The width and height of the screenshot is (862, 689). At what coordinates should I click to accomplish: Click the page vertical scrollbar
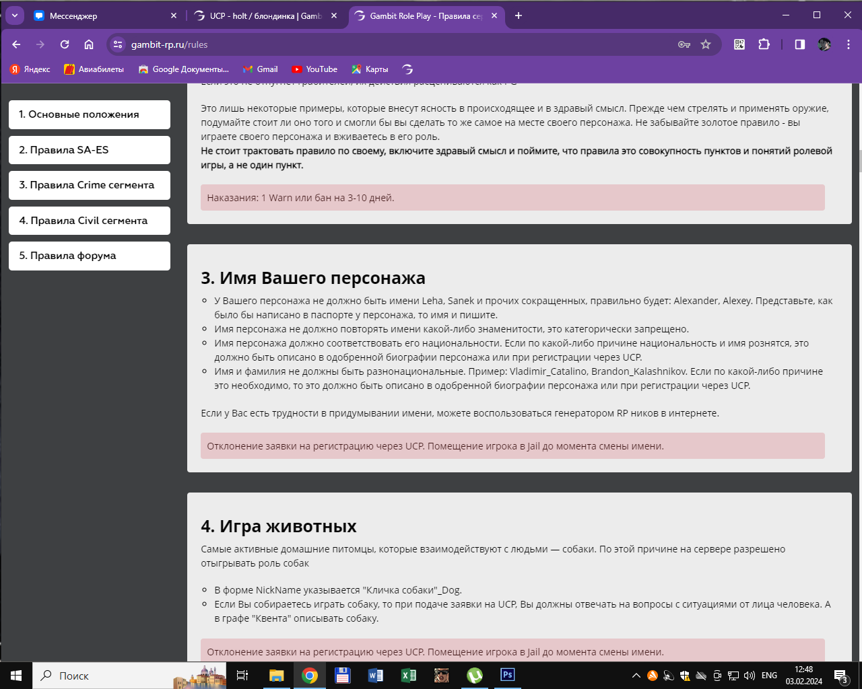pos(858,161)
